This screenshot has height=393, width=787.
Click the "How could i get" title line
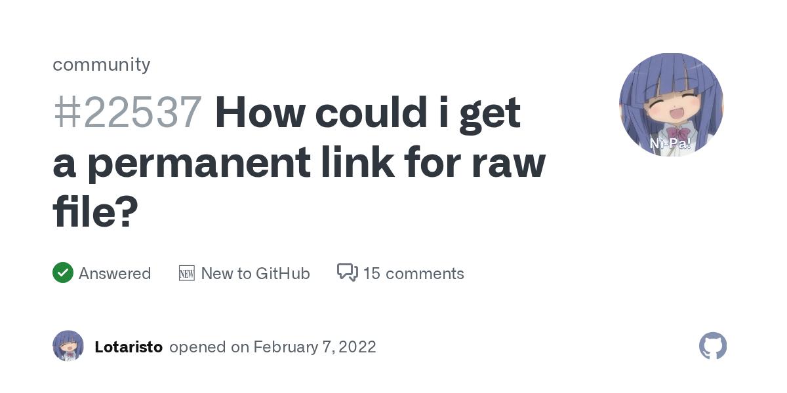pyautogui.click(x=367, y=113)
